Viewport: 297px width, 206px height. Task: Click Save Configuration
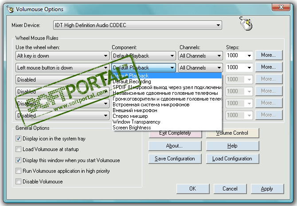click(175, 159)
